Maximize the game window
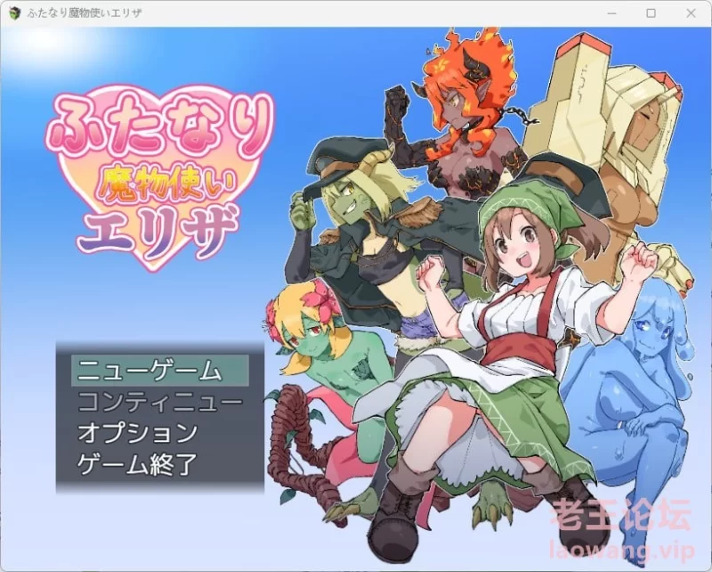Screen dimensions: 712x572 (x=651, y=13)
